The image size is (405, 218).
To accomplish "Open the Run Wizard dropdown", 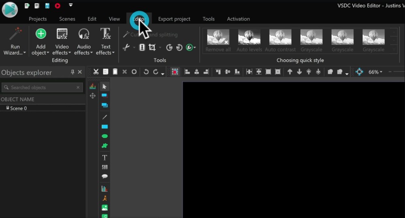I will (15, 42).
